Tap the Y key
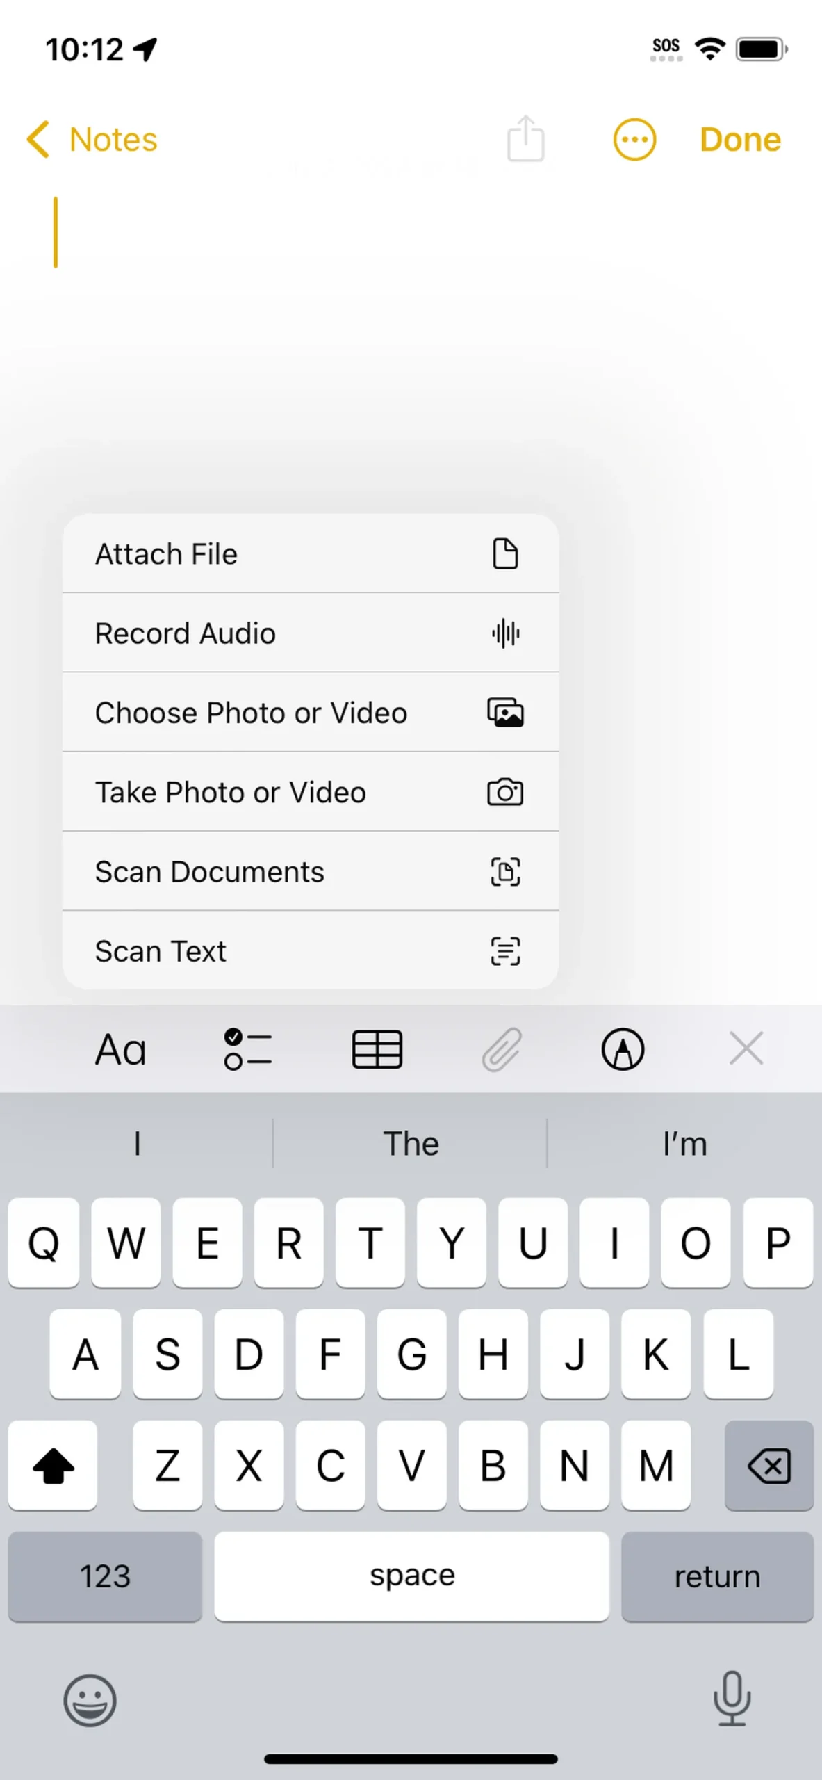 click(452, 1243)
